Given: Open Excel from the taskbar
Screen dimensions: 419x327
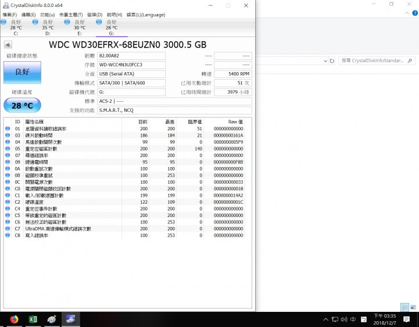Looking at the screenshot, I should [33, 319].
